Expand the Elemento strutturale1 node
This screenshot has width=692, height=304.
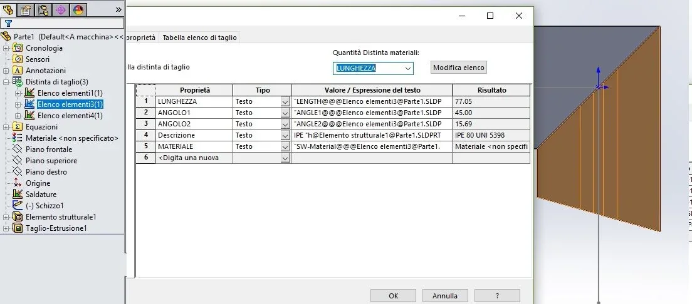[6, 217]
